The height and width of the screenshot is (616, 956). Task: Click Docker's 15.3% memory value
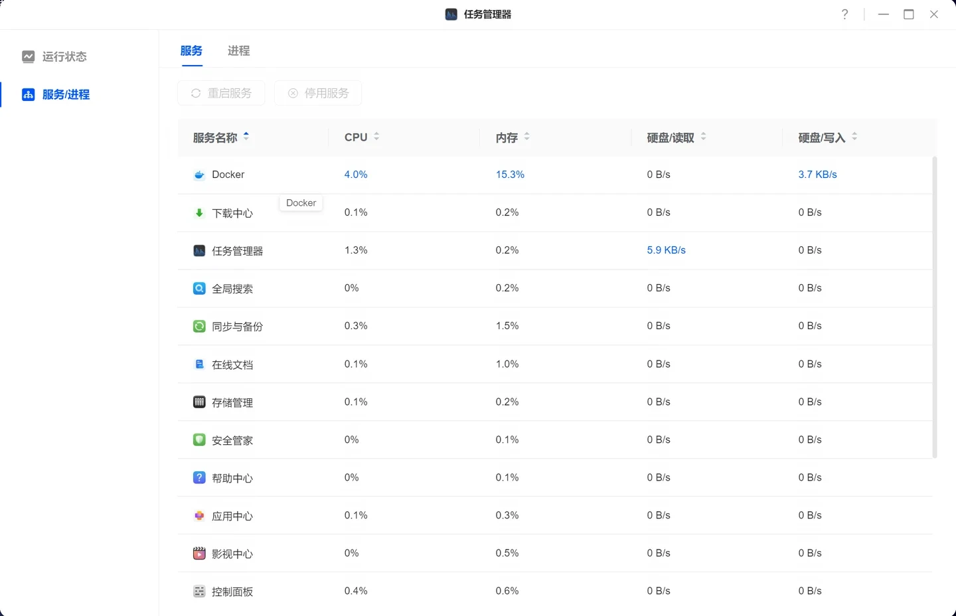point(510,175)
